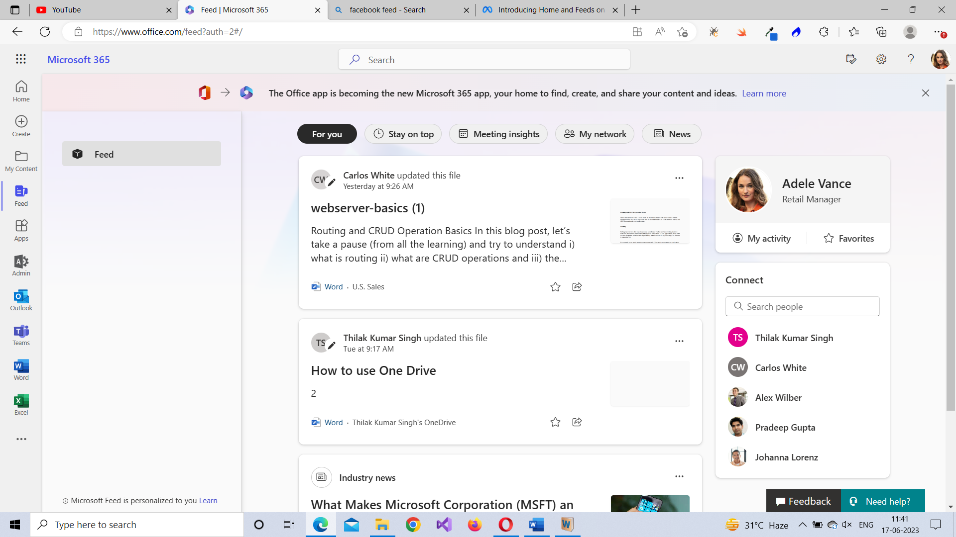Open U.S. Sales location link
This screenshot has height=537, width=956.
point(368,287)
